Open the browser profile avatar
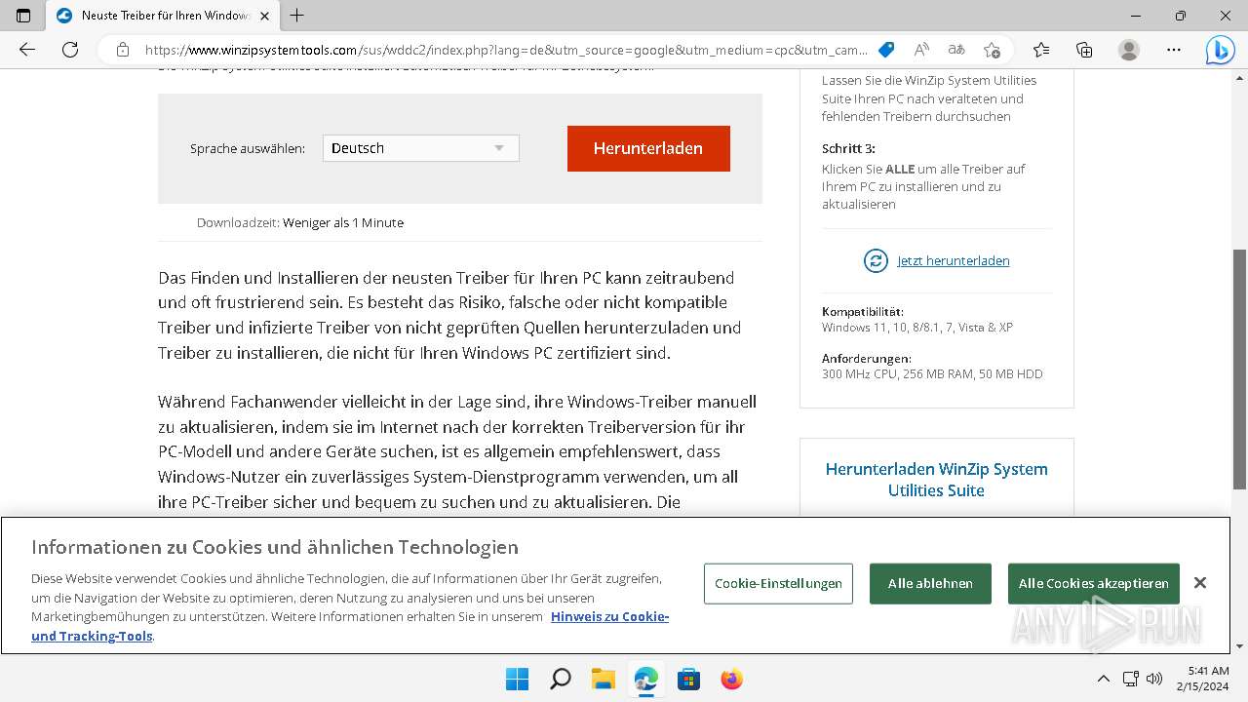This screenshot has width=1248, height=702. pos(1128,50)
